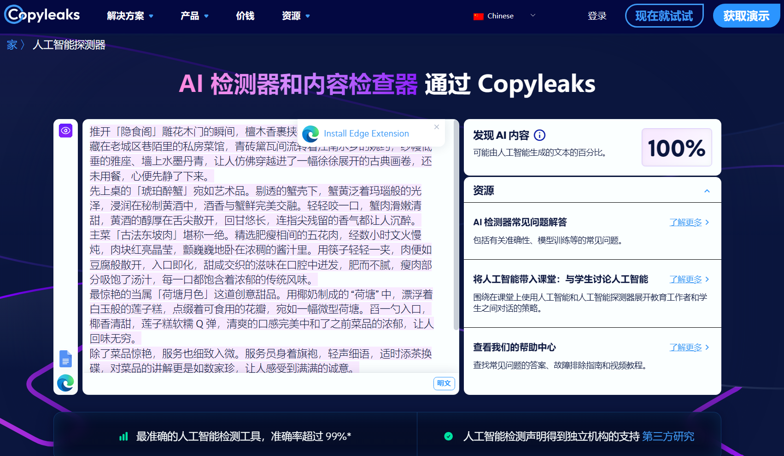
Task: Click the AI 检测器常见问题解答 heading
Action: (520, 222)
